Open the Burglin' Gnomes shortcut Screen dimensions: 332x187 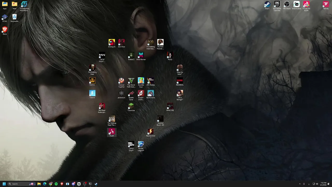(x=141, y=95)
